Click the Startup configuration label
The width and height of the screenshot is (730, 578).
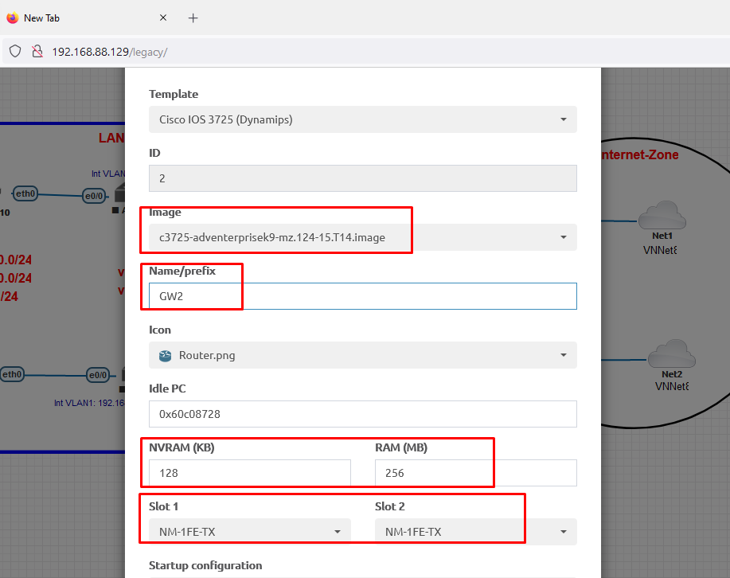[205, 565]
